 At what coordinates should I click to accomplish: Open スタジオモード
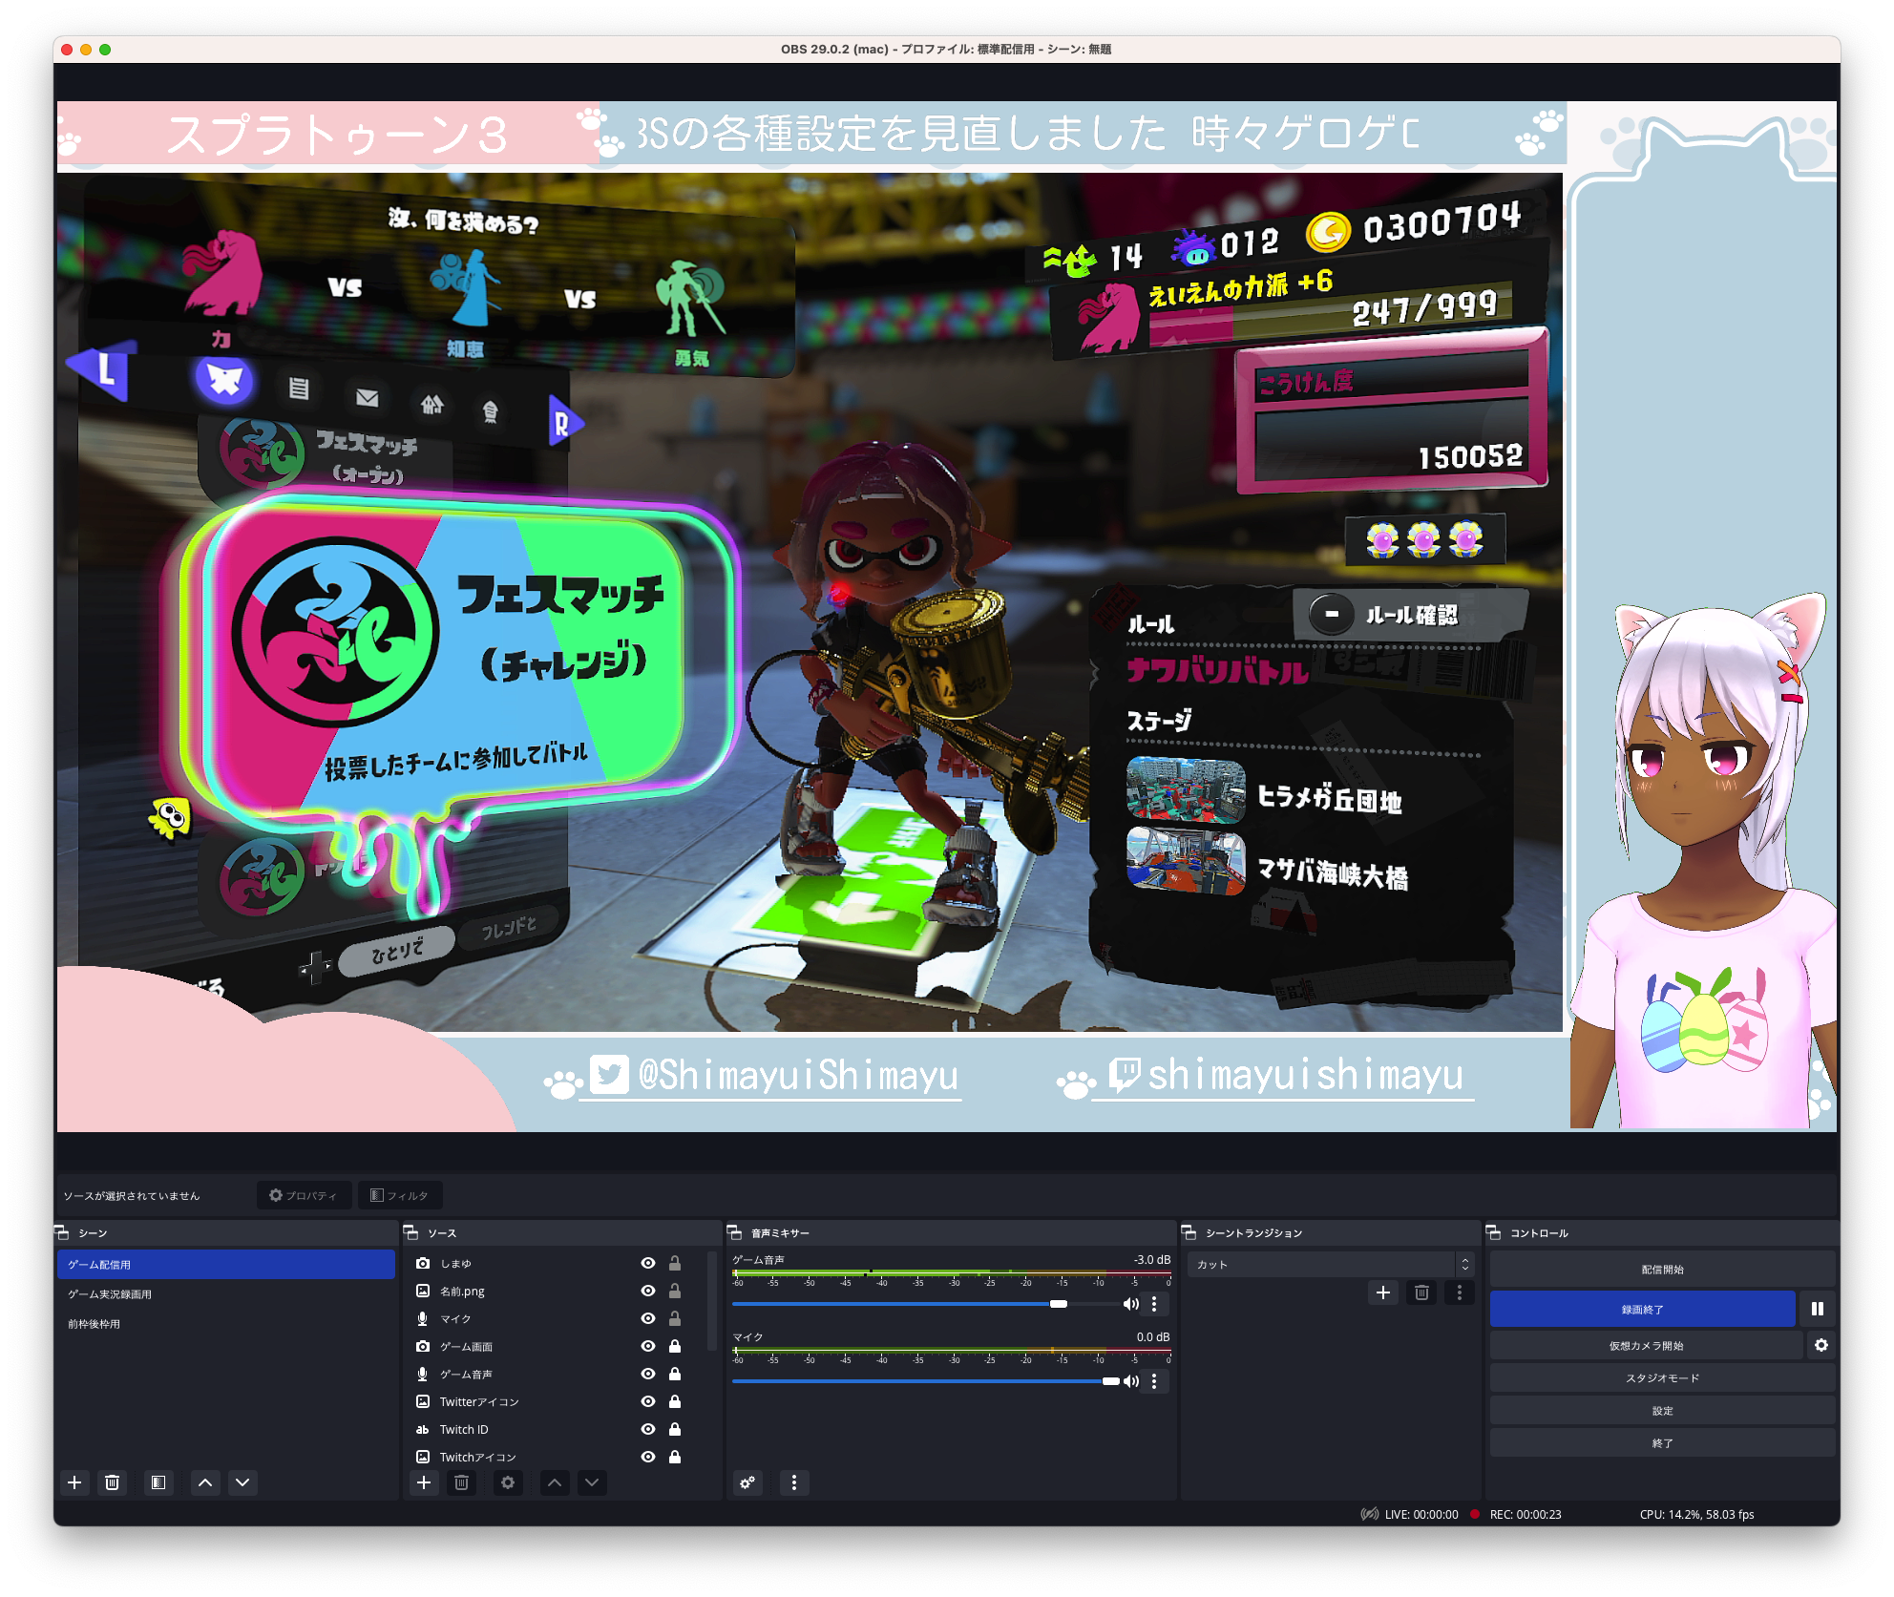[1662, 1377]
